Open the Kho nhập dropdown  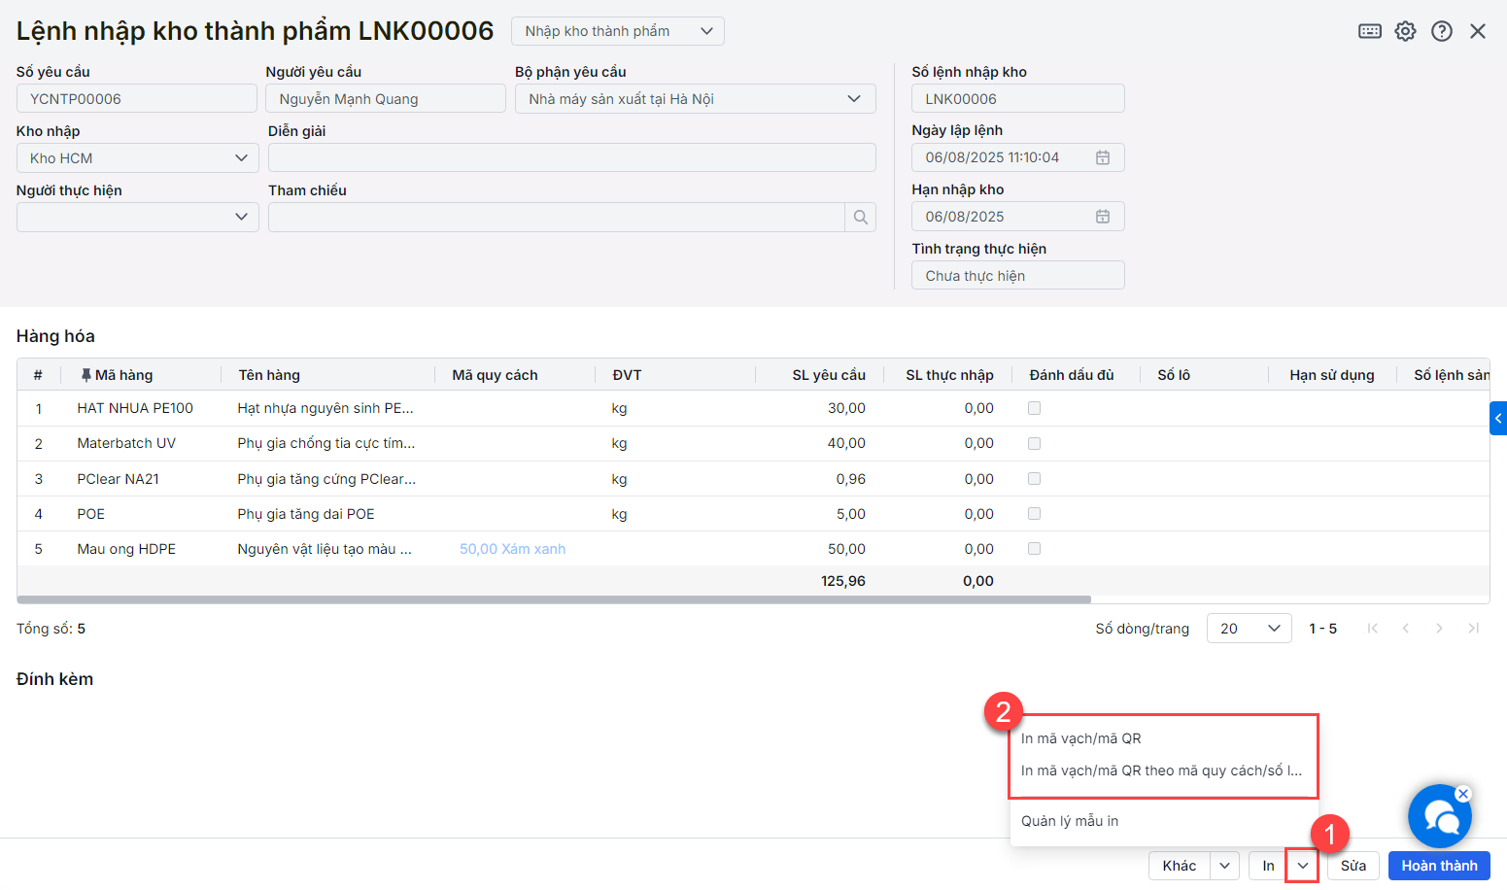pyautogui.click(x=138, y=158)
